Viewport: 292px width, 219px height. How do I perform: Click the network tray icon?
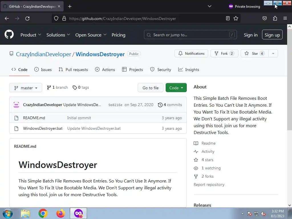tap(256, 214)
